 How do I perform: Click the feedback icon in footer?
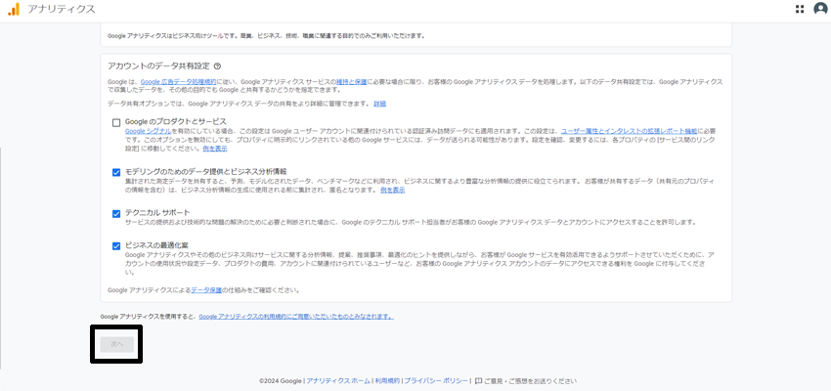478,380
